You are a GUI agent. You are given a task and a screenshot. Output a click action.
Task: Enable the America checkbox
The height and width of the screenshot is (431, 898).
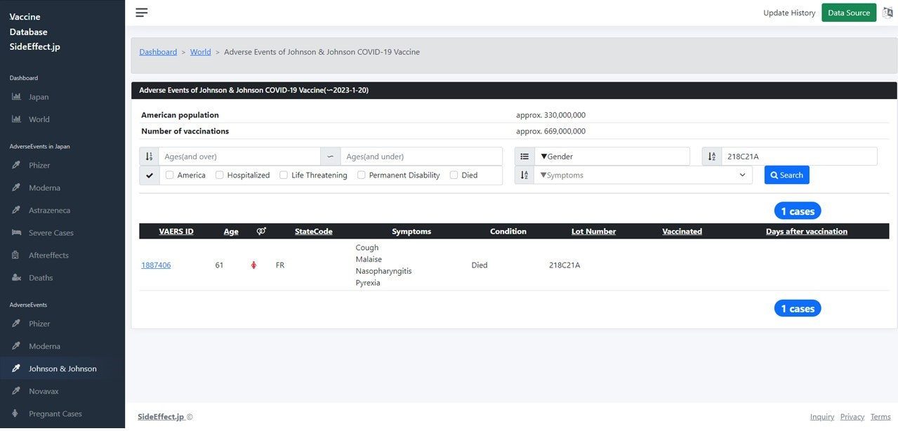(x=170, y=175)
